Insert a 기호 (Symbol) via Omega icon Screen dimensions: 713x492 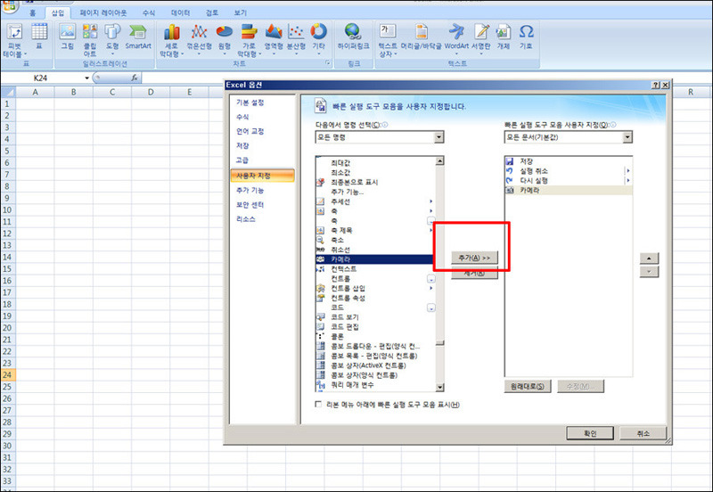[x=526, y=37]
